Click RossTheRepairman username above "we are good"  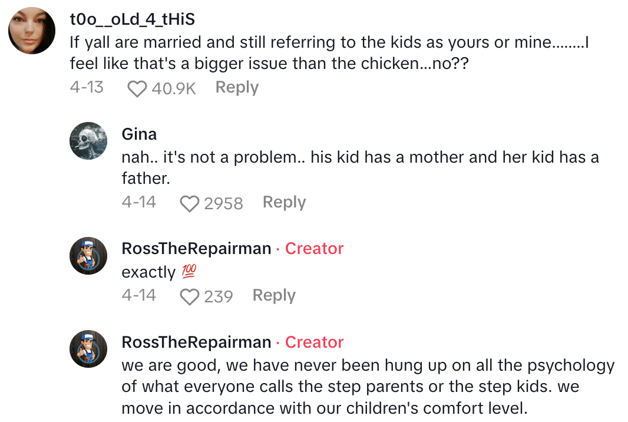pyautogui.click(x=196, y=342)
